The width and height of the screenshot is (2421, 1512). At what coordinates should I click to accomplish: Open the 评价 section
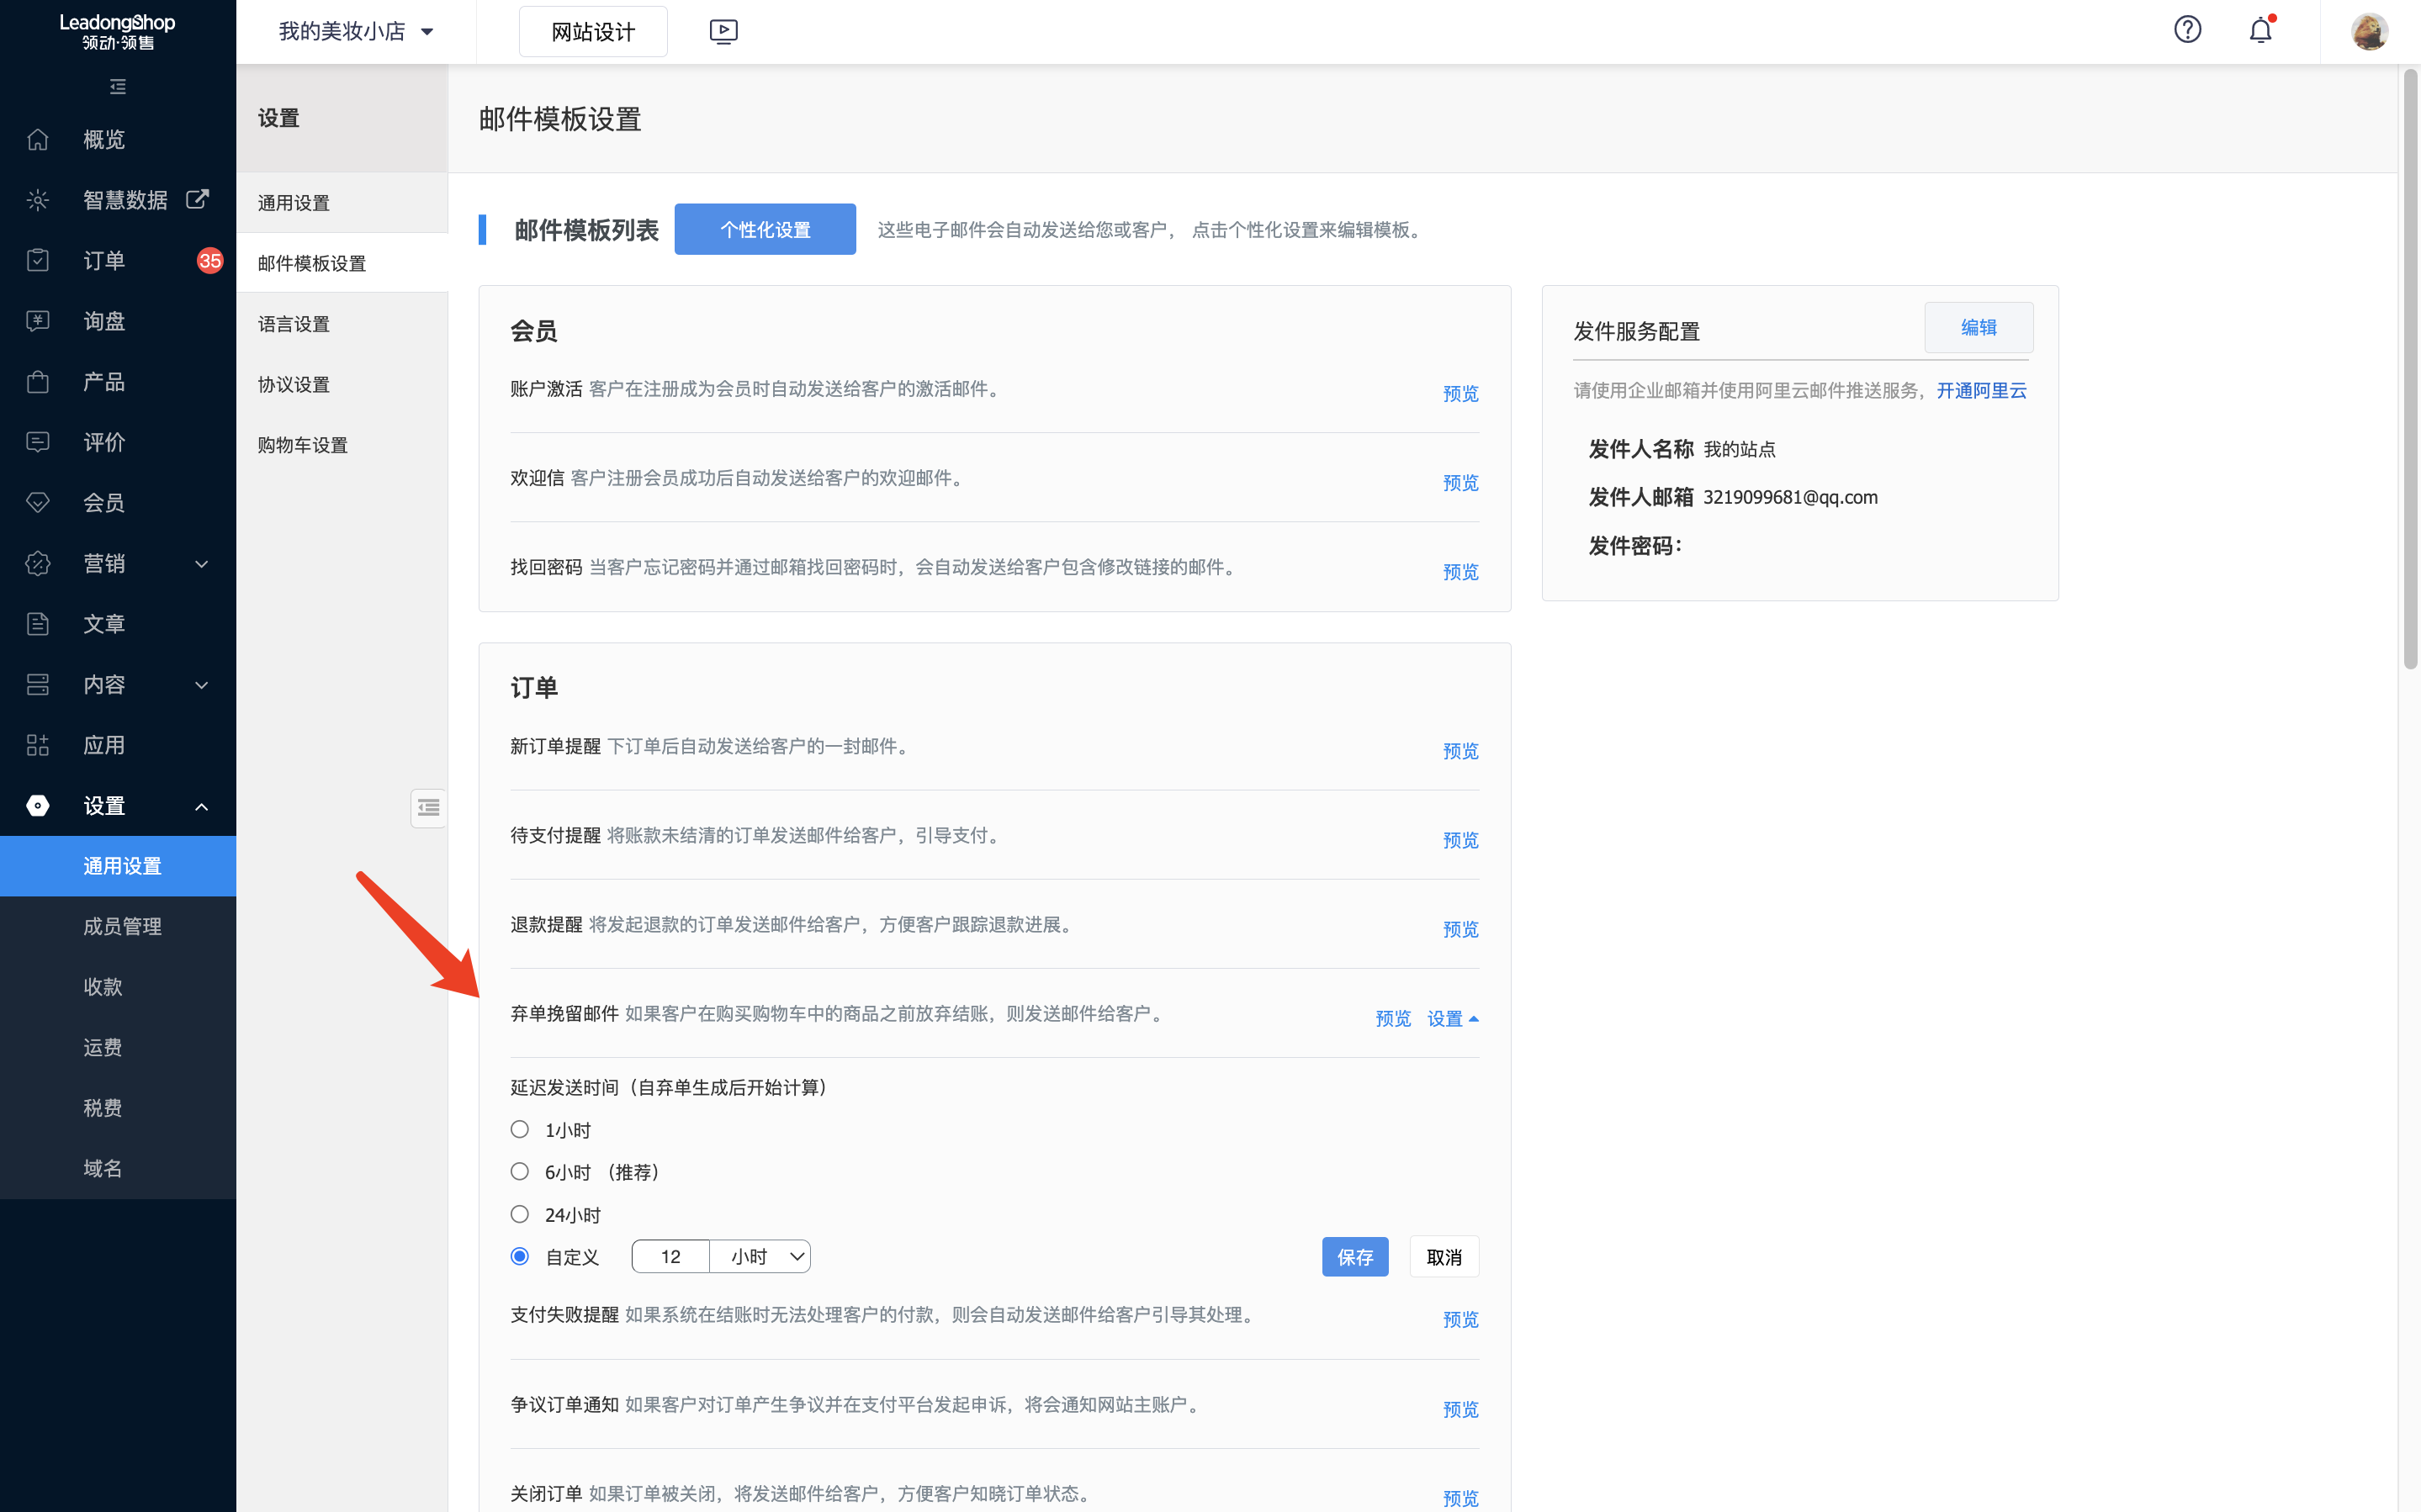click(104, 442)
